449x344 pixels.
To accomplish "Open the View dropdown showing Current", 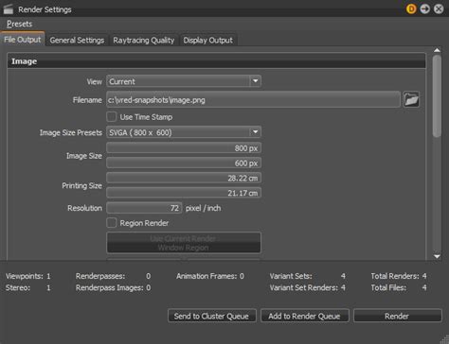I will [x=184, y=81].
